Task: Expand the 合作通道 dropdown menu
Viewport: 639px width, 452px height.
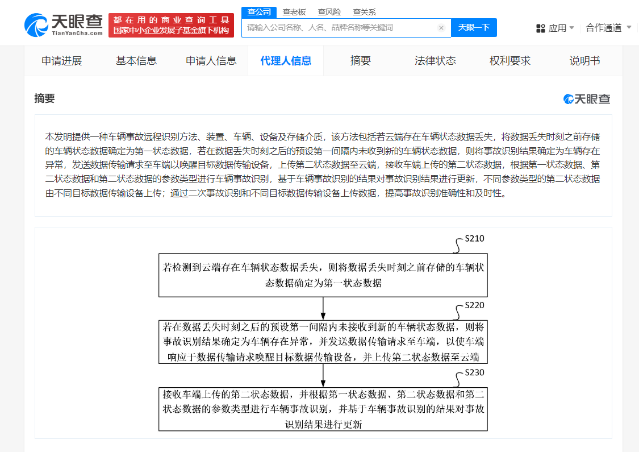Action: point(608,28)
